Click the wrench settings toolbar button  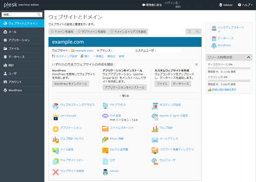click(x=198, y=32)
